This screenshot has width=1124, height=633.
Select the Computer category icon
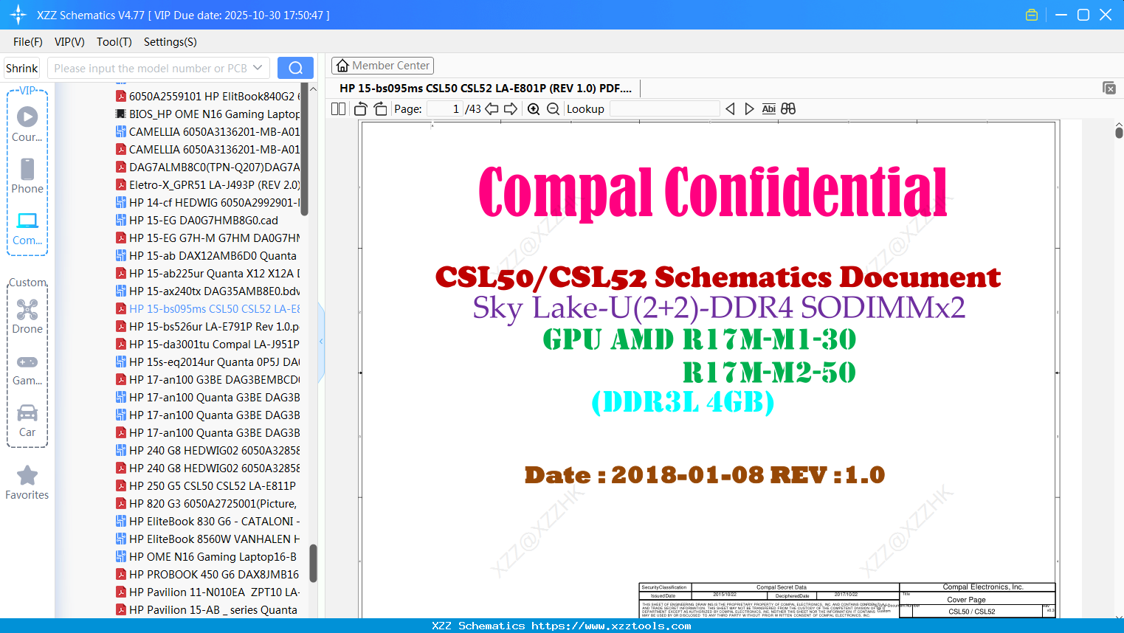27,228
